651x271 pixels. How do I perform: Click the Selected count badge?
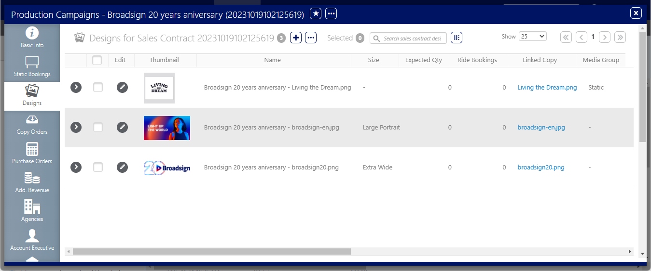click(x=360, y=38)
